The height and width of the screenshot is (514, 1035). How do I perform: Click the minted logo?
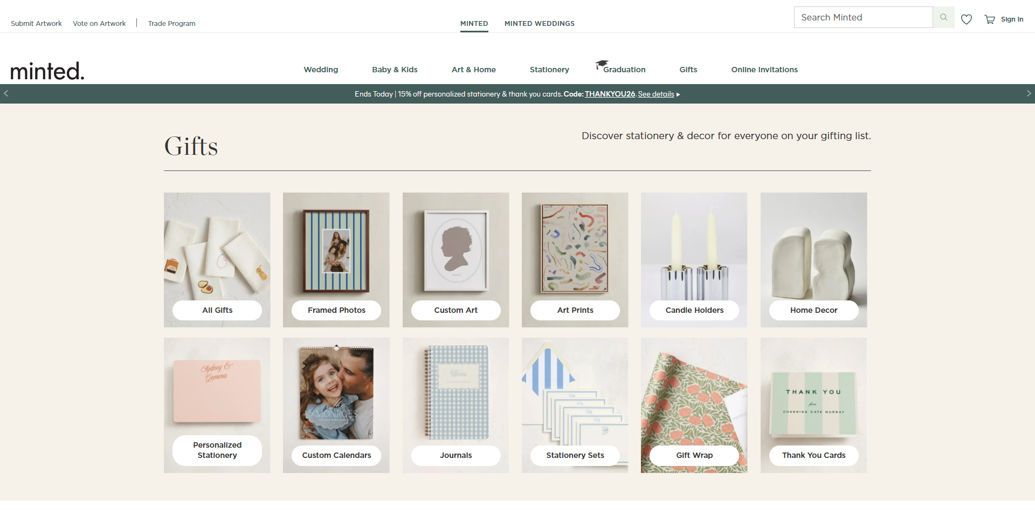click(47, 71)
